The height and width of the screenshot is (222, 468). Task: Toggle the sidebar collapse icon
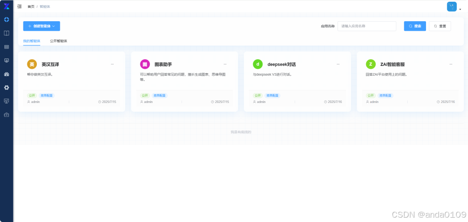(x=19, y=6)
